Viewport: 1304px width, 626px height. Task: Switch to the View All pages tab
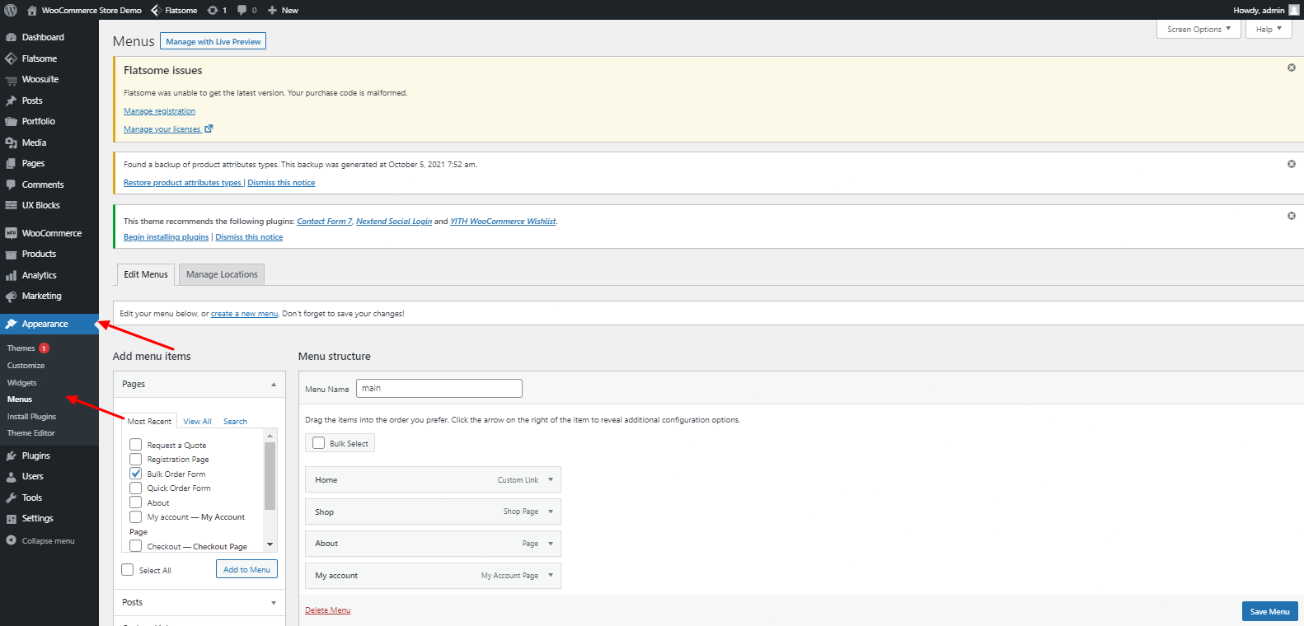pos(197,421)
